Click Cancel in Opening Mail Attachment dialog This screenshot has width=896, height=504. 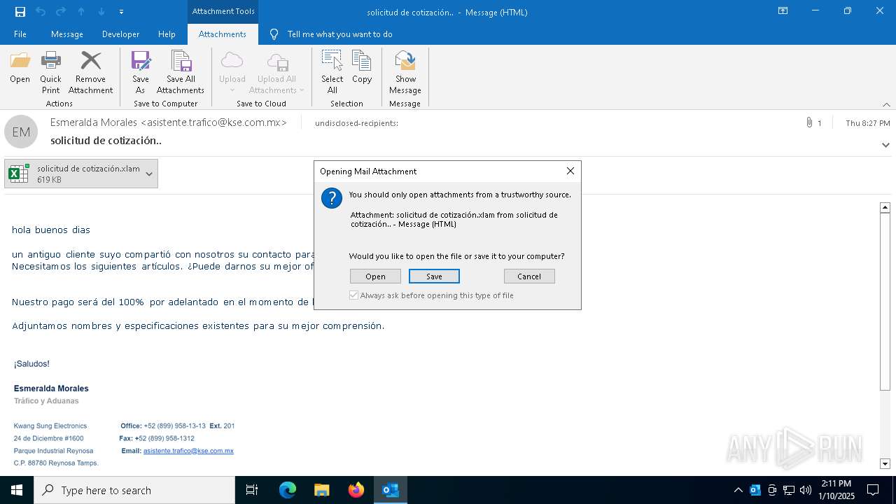click(529, 276)
